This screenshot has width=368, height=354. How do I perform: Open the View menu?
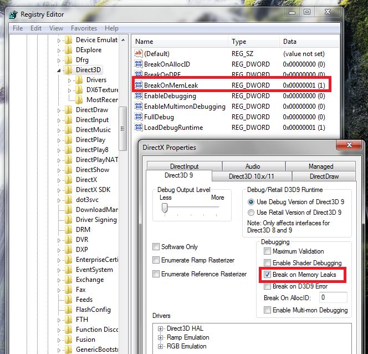point(56,28)
